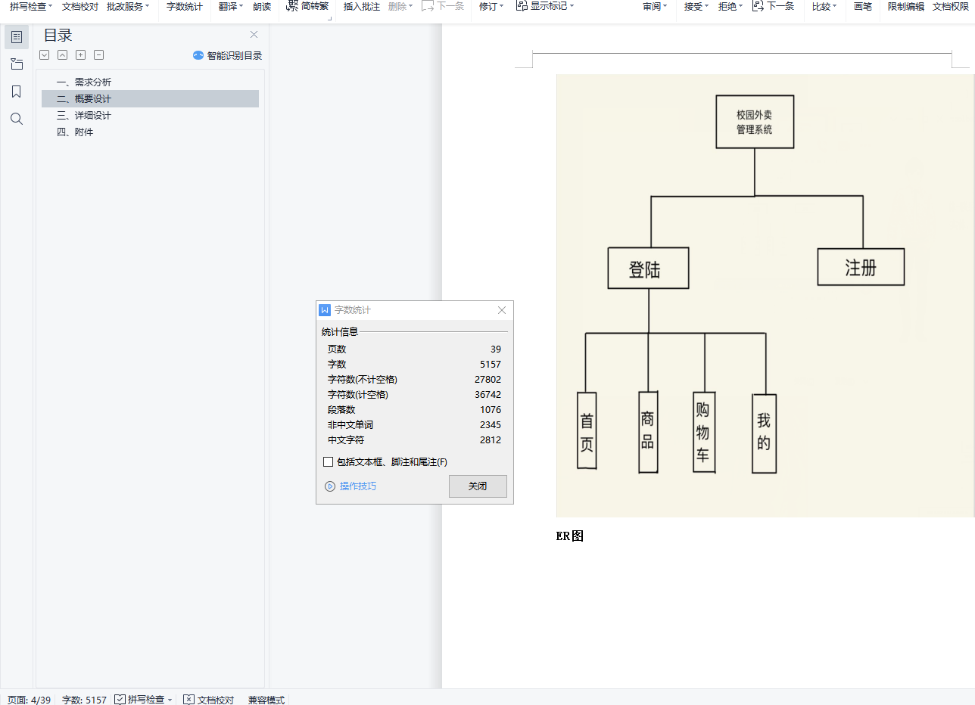Click the 画笔 button

(863, 6)
